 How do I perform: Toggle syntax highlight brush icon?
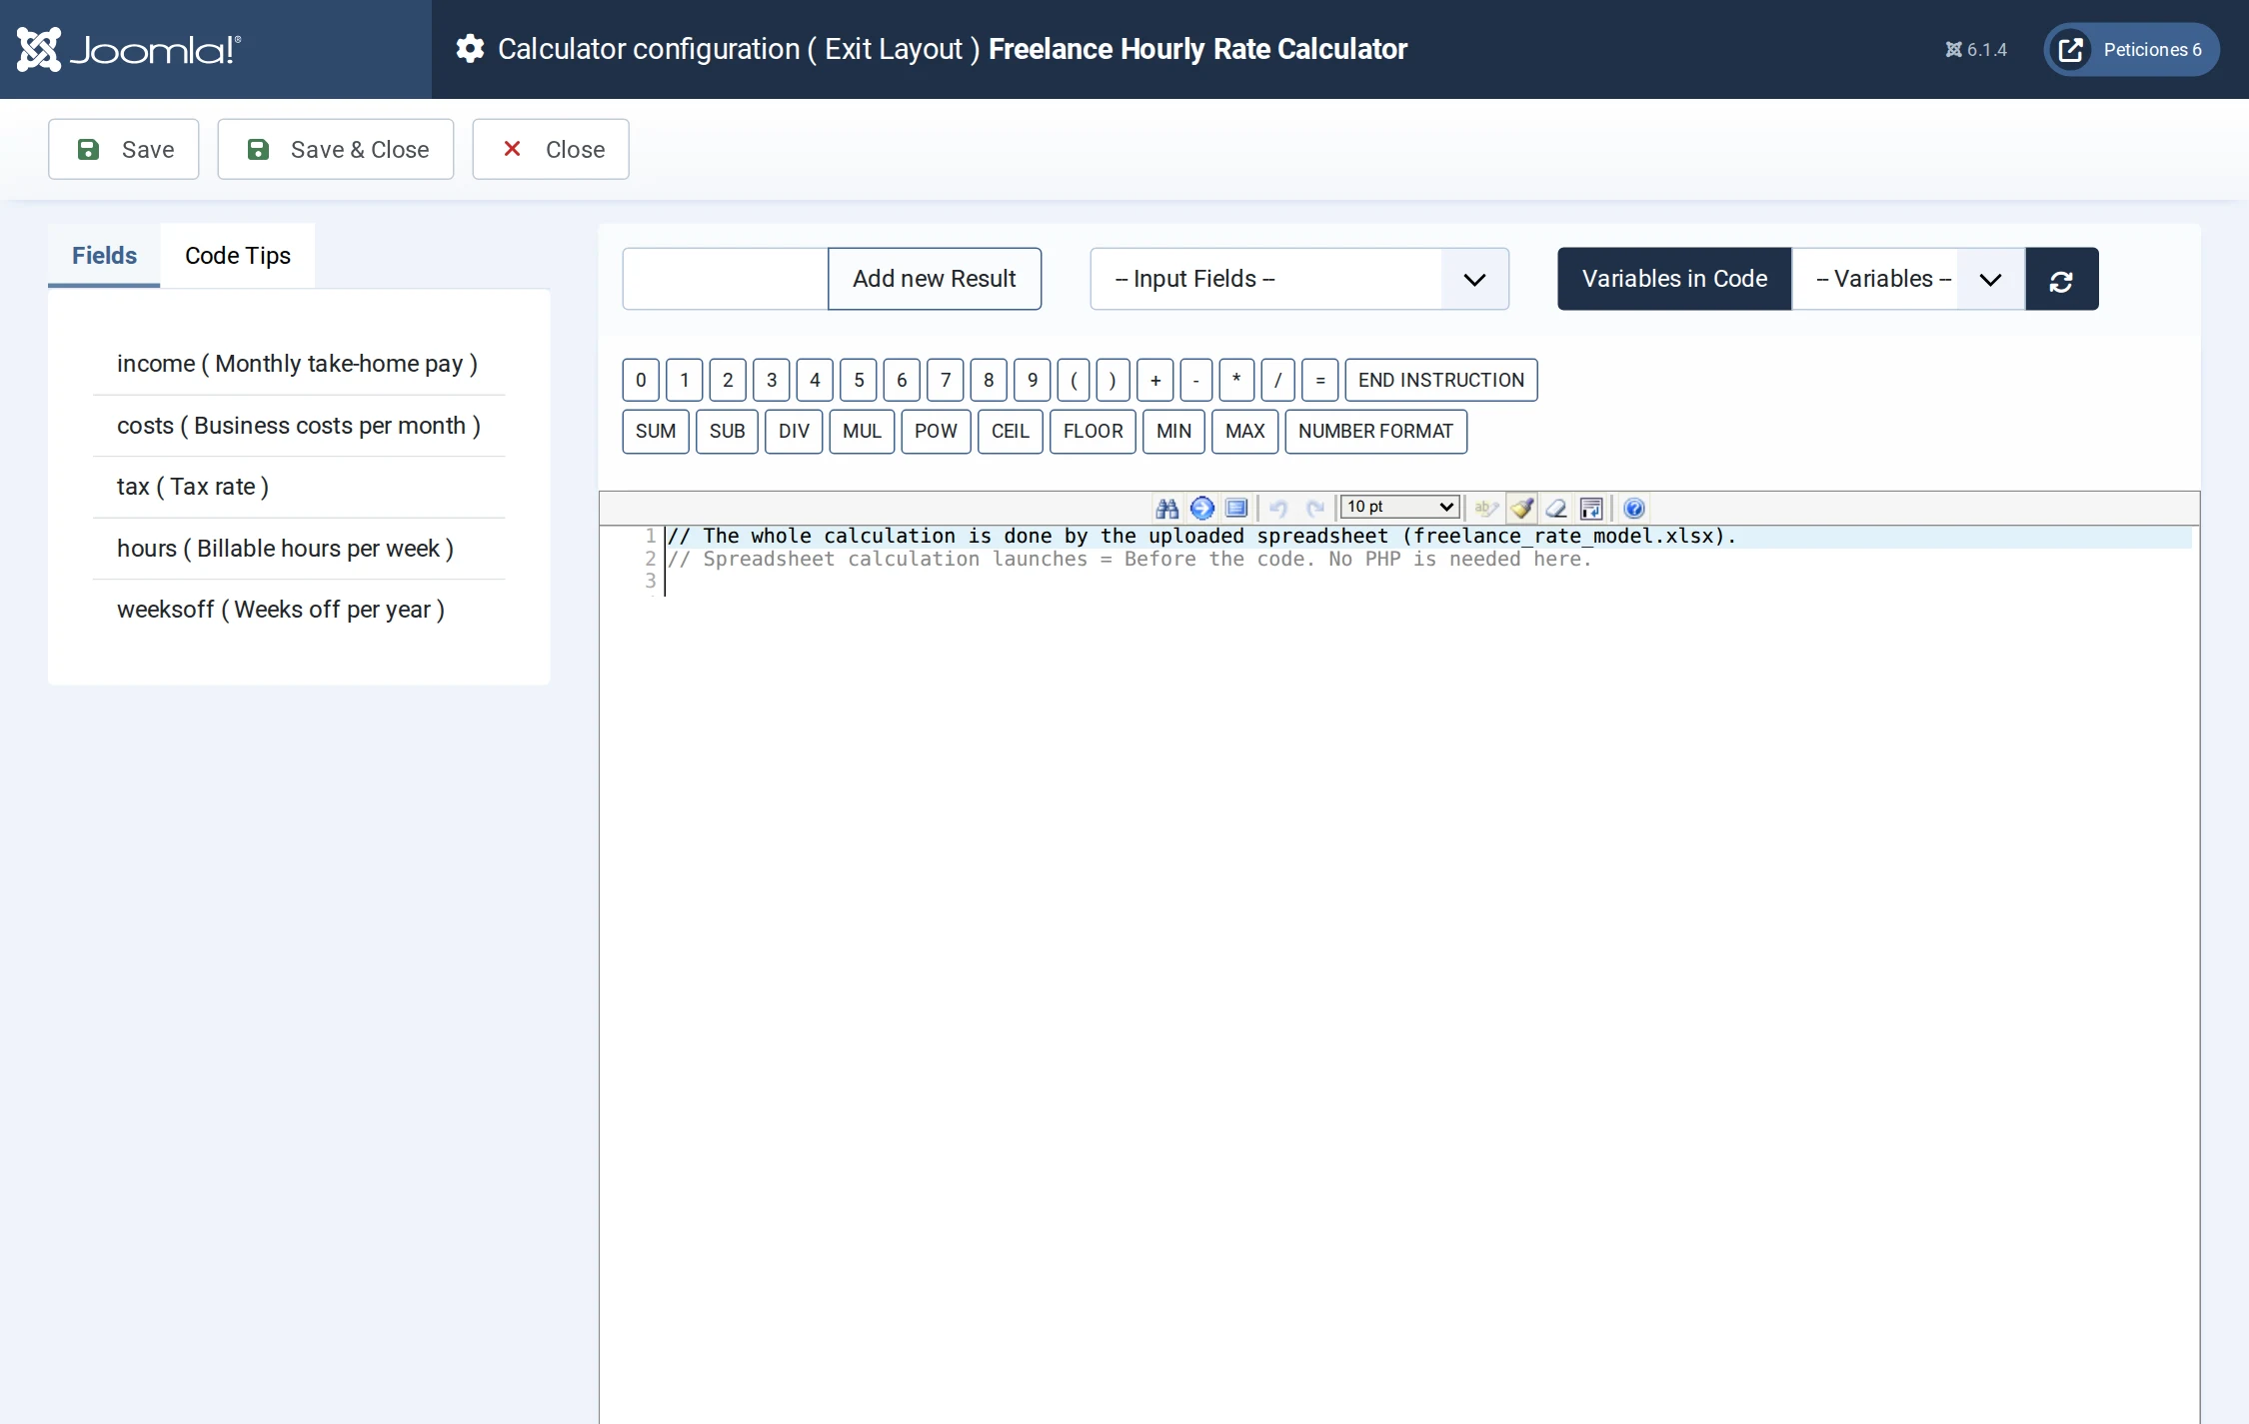(1522, 509)
